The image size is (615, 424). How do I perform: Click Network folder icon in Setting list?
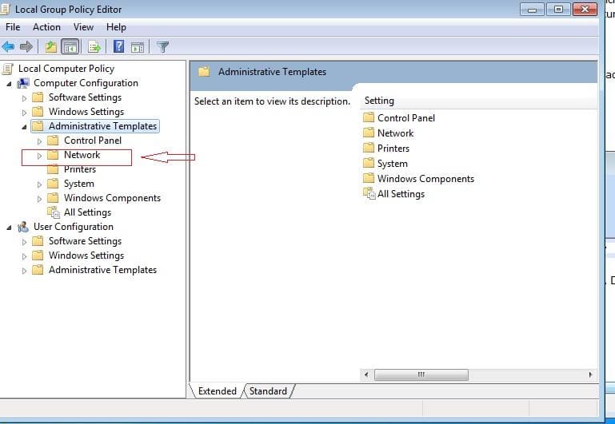point(369,133)
